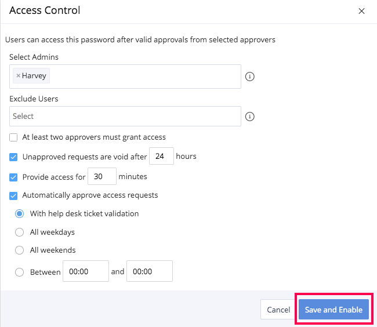Screen dimensions: 377x327
Task: Enable at least two approvers checkbox
Action: 14,137
